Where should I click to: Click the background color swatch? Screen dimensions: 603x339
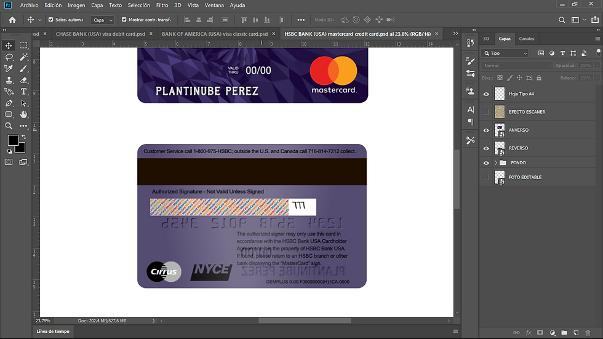click(x=22, y=150)
